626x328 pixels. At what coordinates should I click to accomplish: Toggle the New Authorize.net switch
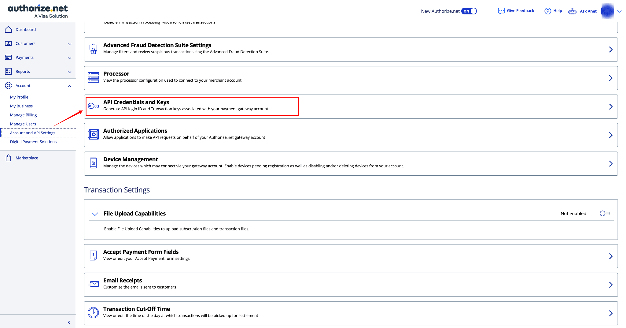[x=469, y=11]
